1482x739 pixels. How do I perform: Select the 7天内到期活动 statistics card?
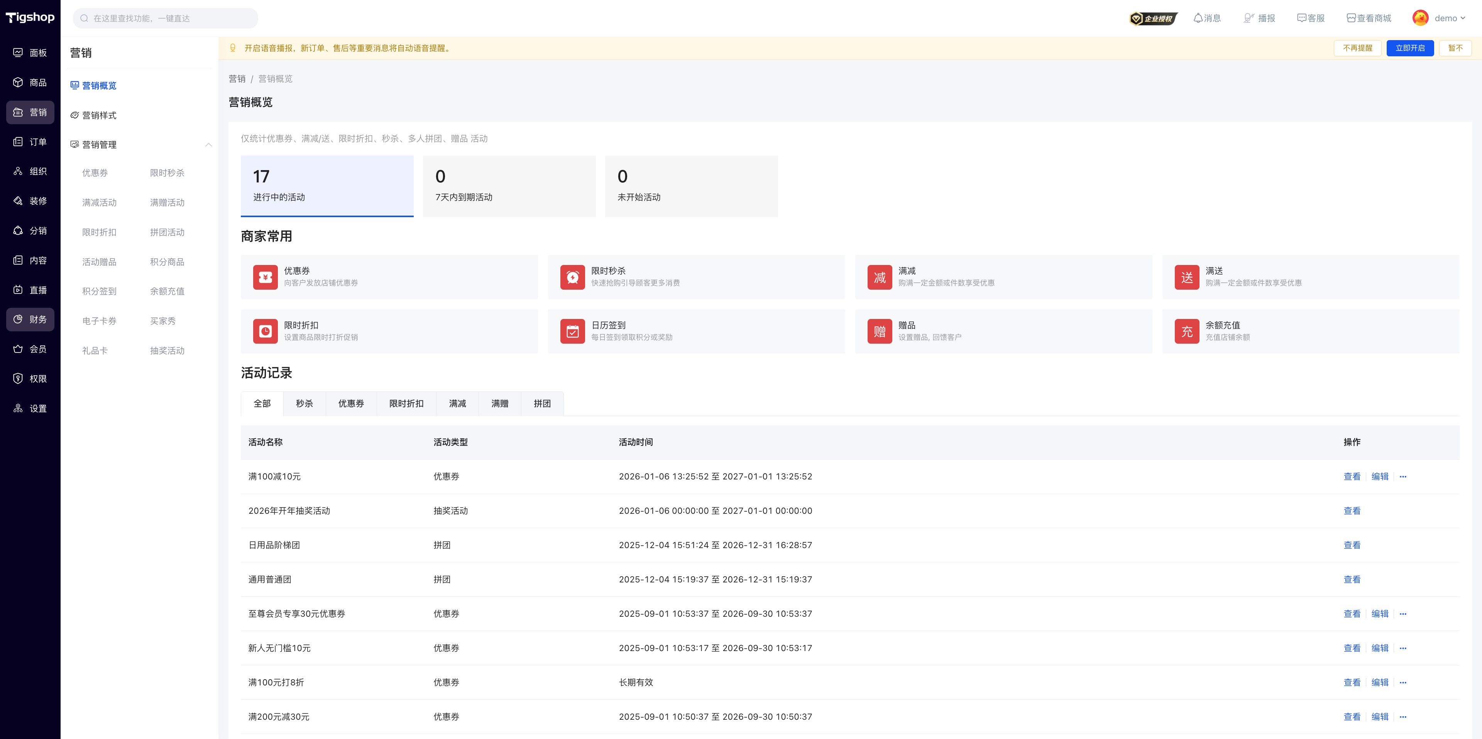(x=509, y=186)
